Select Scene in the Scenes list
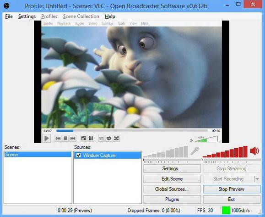The image size is (265, 217). (38, 155)
